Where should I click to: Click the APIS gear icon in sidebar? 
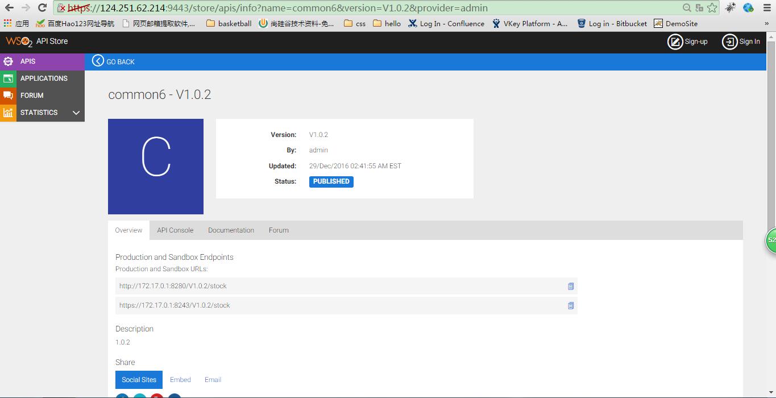pos(8,61)
